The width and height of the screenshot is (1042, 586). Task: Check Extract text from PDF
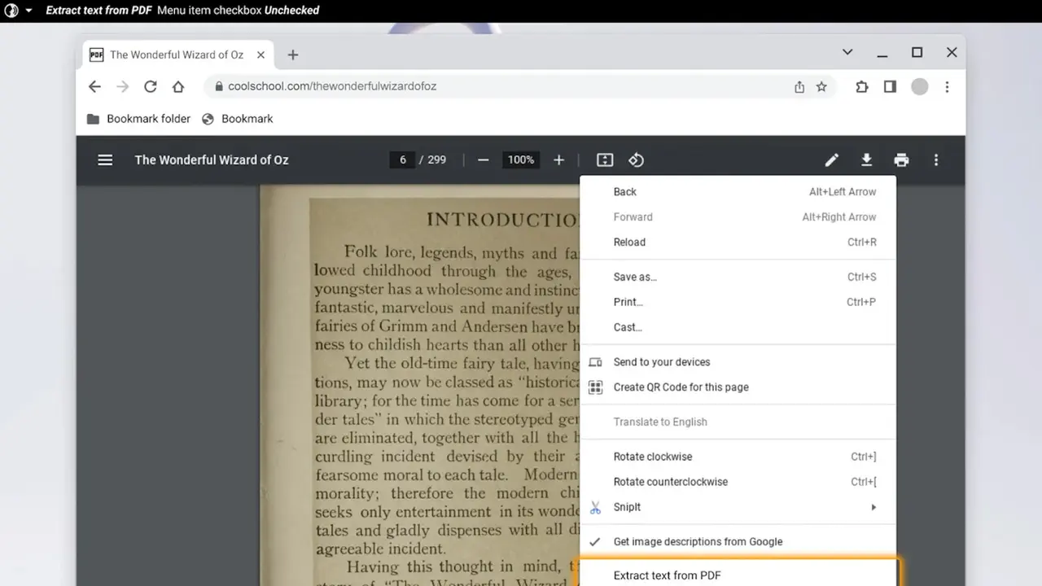point(738,574)
